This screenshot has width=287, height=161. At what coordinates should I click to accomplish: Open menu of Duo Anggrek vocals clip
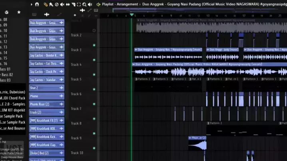click(x=134, y=64)
